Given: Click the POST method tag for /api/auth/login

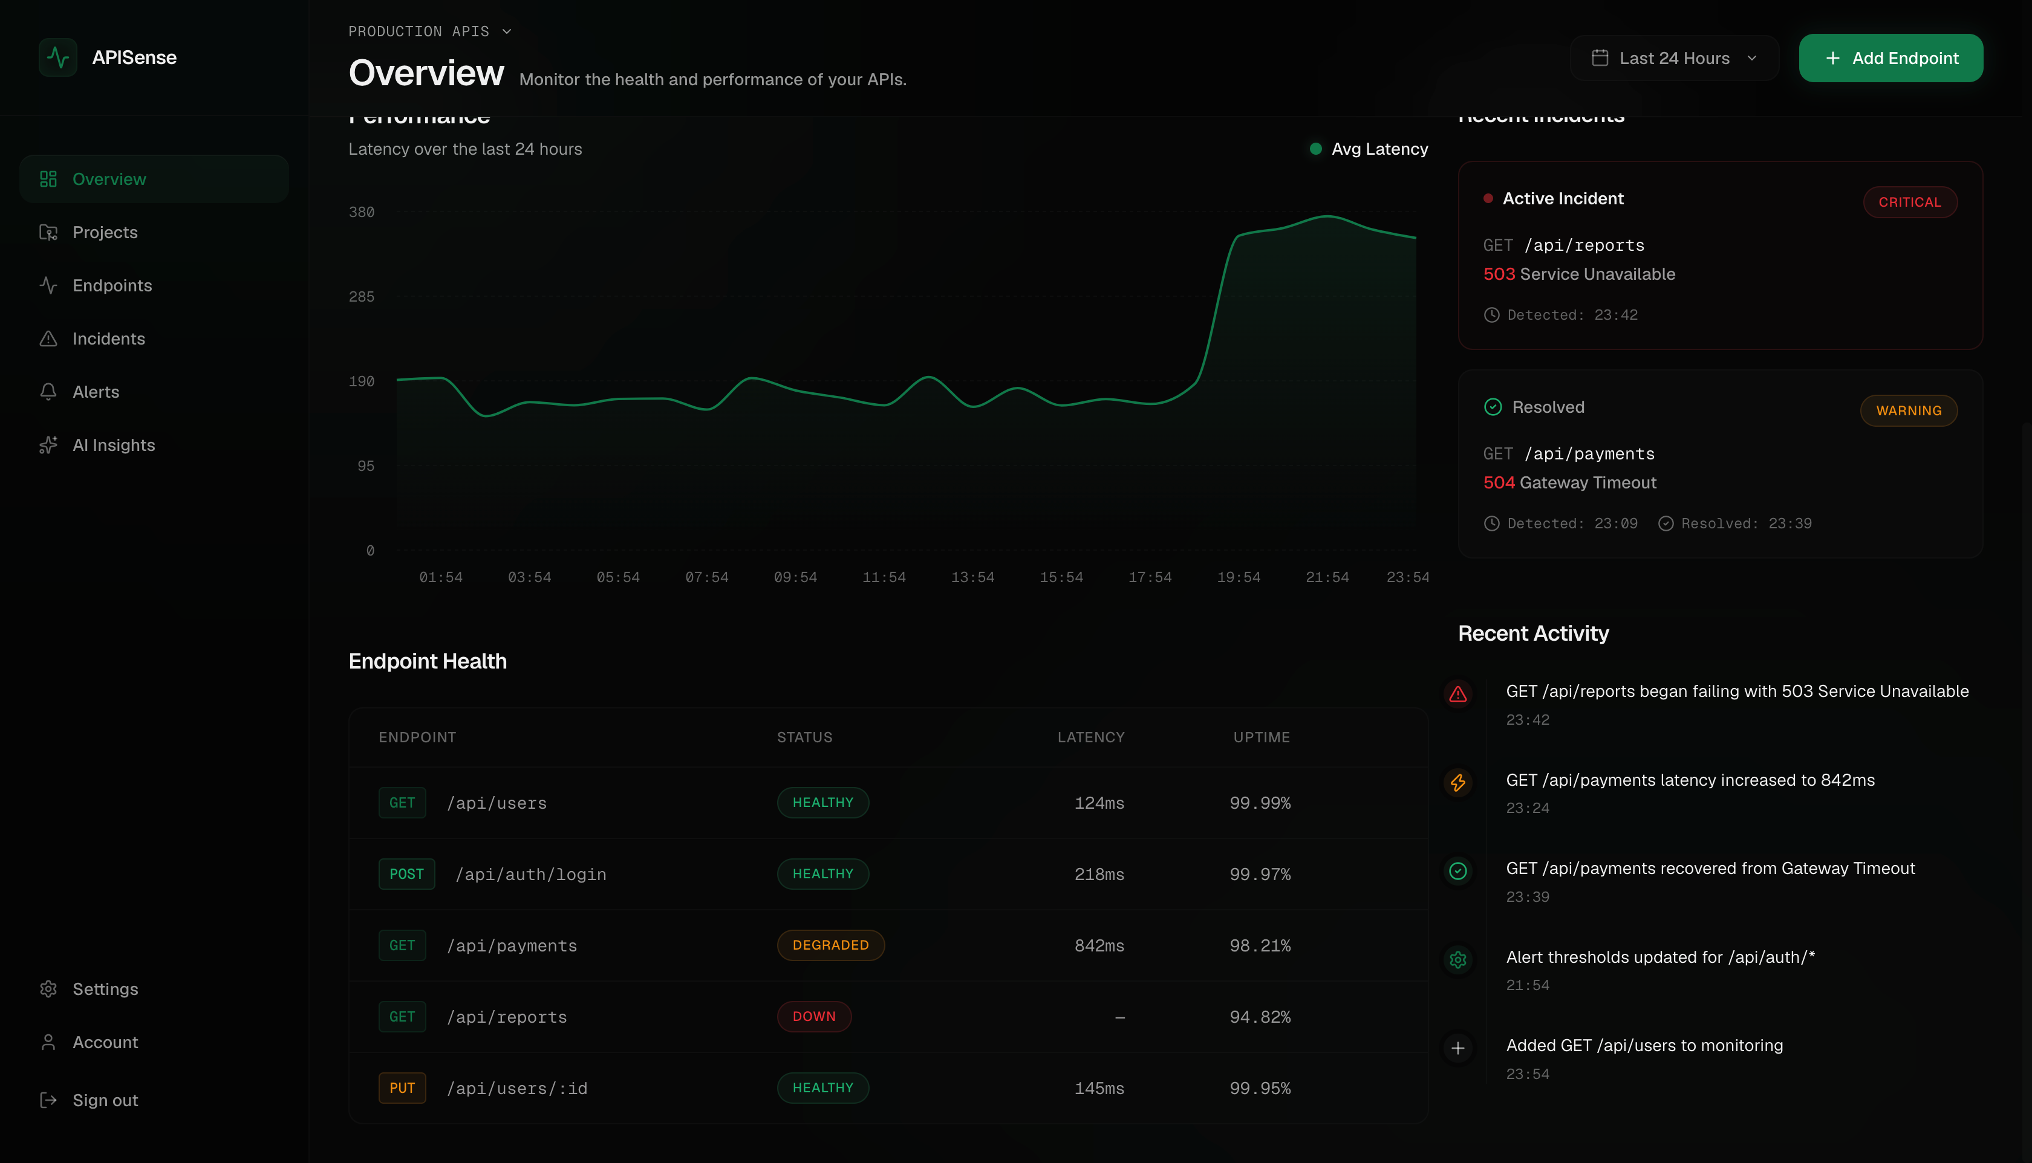Looking at the screenshot, I should pos(406,874).
